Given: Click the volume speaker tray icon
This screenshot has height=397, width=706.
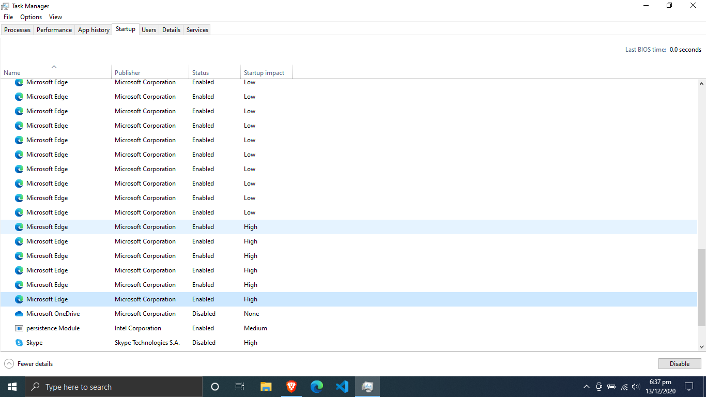Looking at the screenshot, I should 636,387.
